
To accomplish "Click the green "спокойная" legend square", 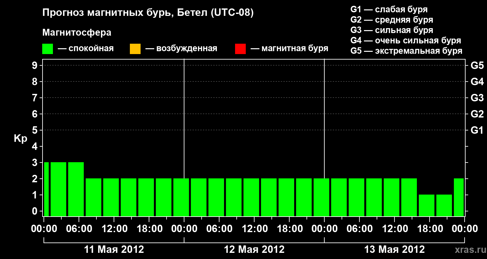I will pyautogui.click(x=47, y=48).
